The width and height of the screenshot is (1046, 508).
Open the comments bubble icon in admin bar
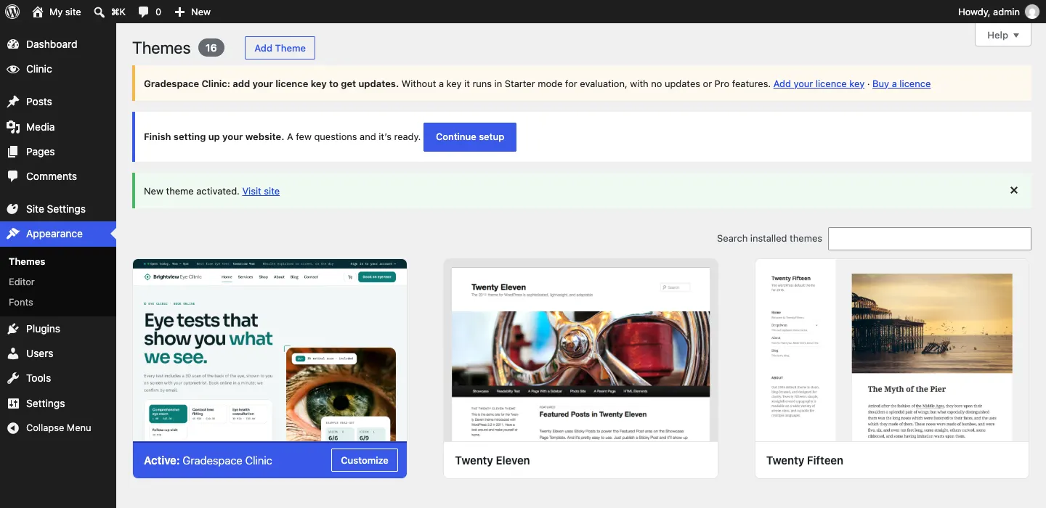tap(144, 12)
